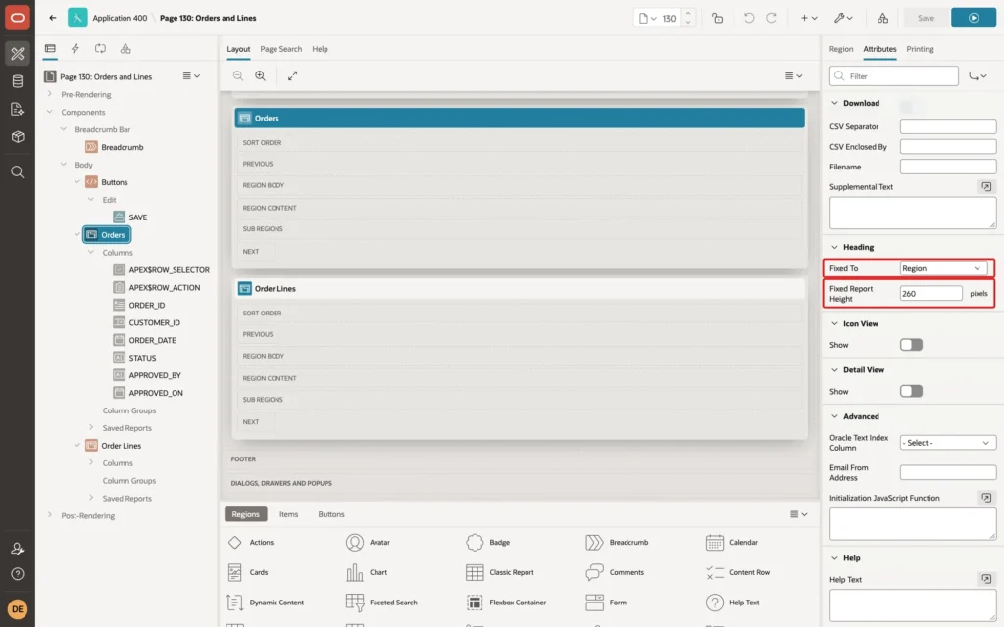The height and width of the screenshot is (627, 1004).
Task: Switch to Dynamic Actions lightning tab
Action: [x=75, y=49]
